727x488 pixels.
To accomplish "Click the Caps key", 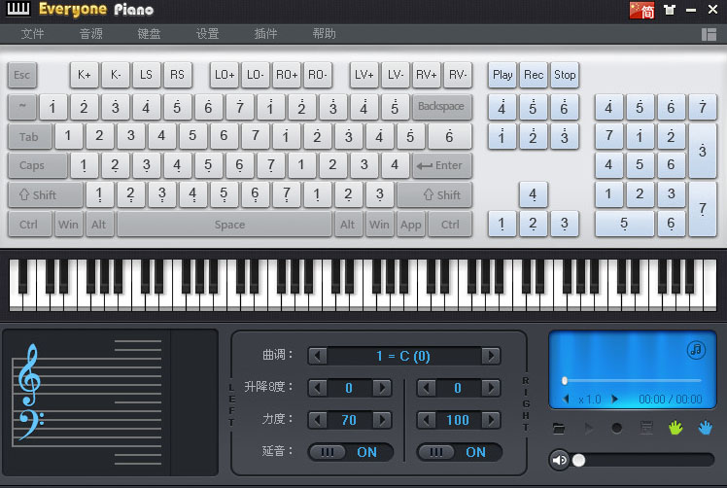I will pos(38,165).
